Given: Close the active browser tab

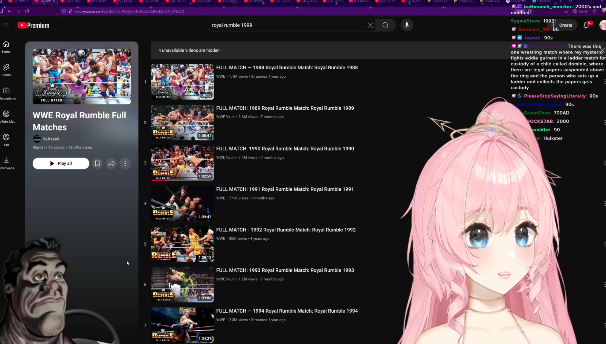Looking at the screenshot, I should pos(54,1).
